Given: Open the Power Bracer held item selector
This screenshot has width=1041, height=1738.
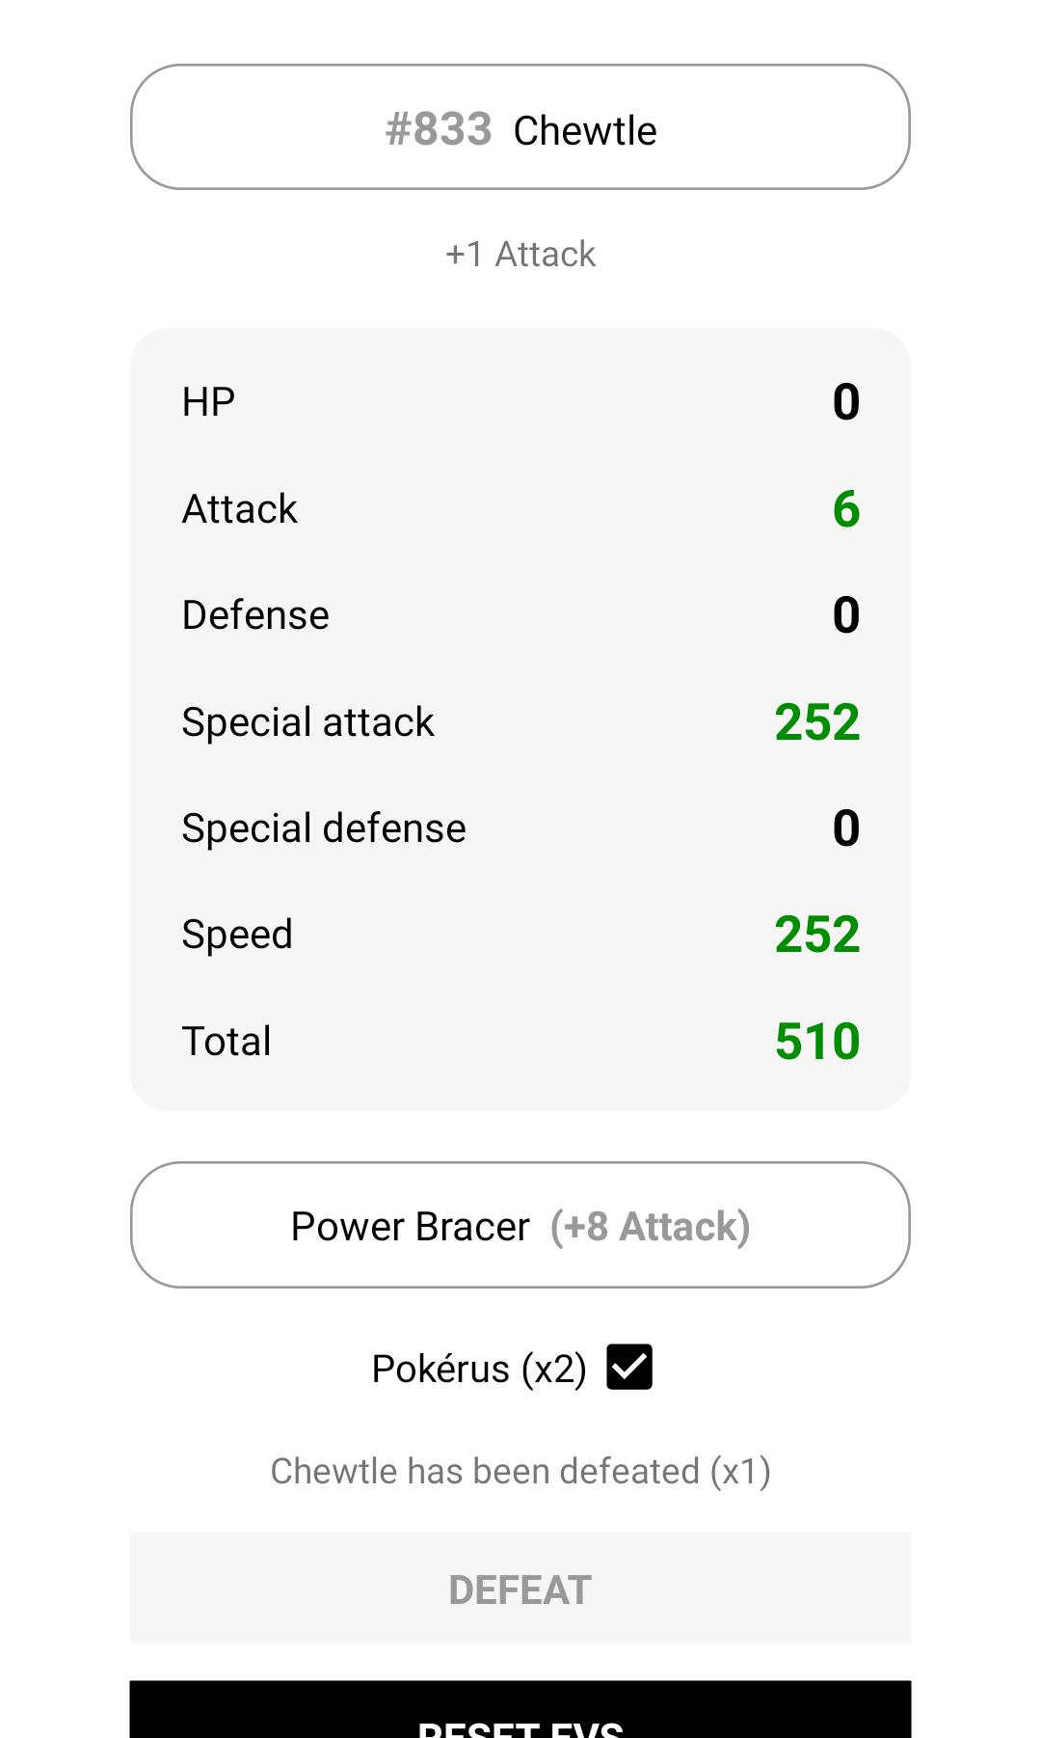Looking at the screenshot, I should coord(520,1226).
